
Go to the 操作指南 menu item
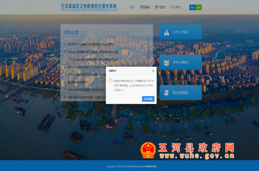pyautogui.click(x=160, y=7)
